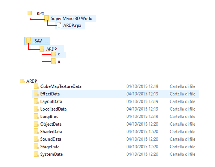Click the ARDP folder icon under _SAV
215x167 pixels.
(x=42, y=49)
